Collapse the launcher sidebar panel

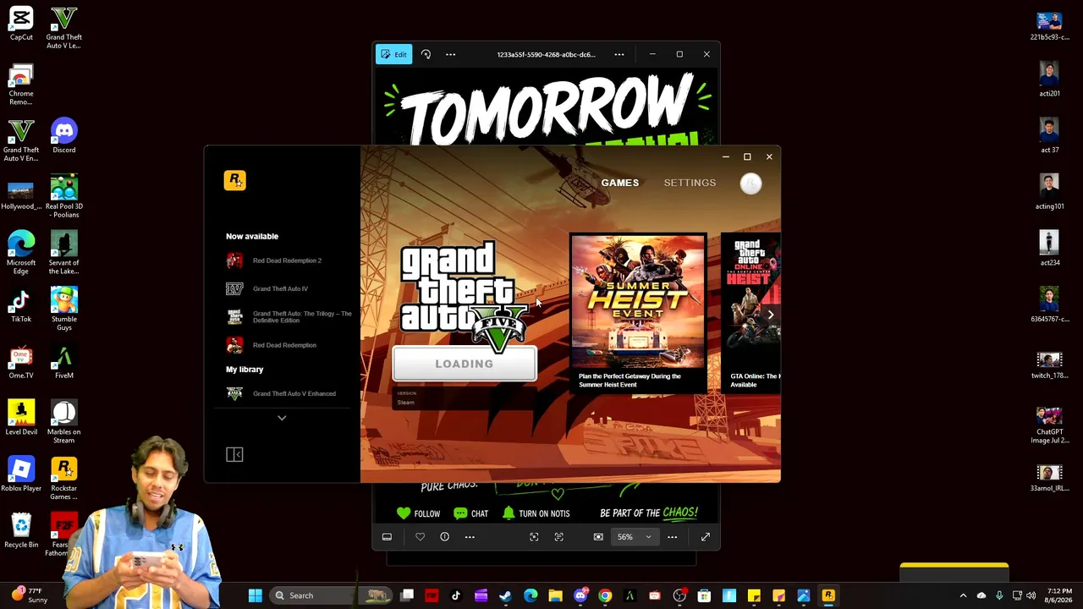(x=234, y=455)
